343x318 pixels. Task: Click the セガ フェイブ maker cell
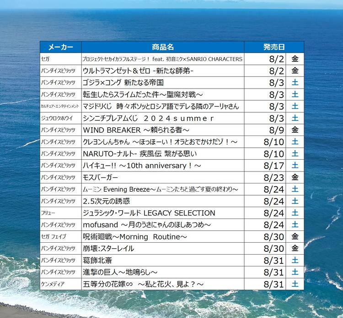(x=60, y=236)
